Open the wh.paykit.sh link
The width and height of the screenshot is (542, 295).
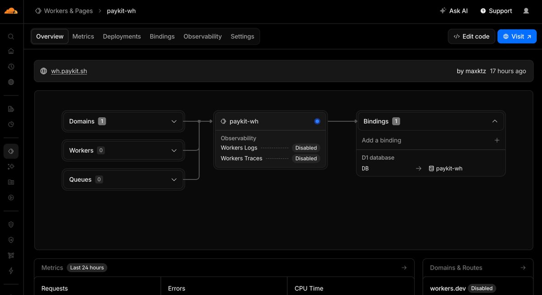point(69,71)
